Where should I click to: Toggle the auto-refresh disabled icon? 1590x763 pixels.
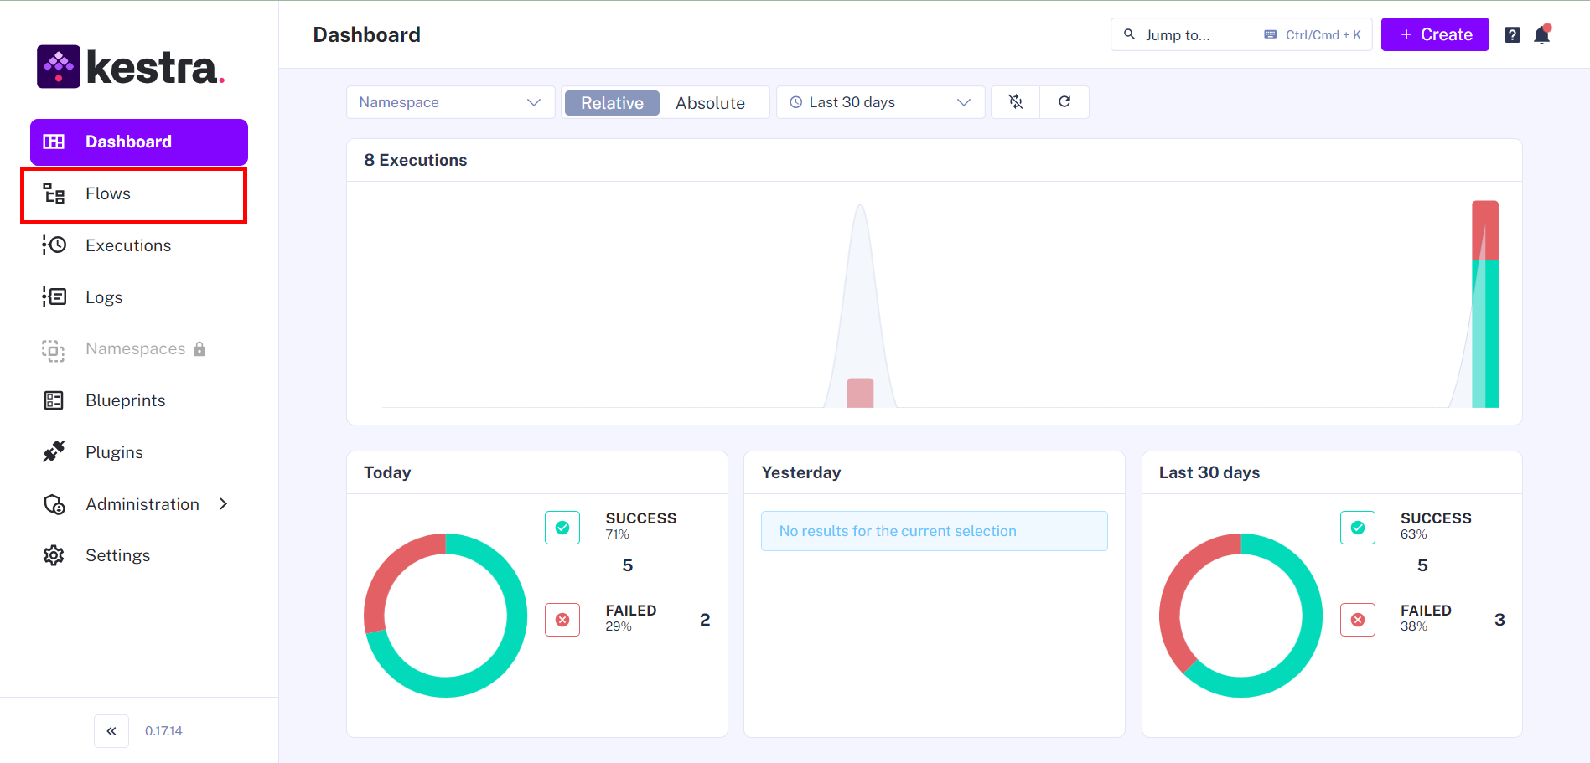[x=1016, y=102]
